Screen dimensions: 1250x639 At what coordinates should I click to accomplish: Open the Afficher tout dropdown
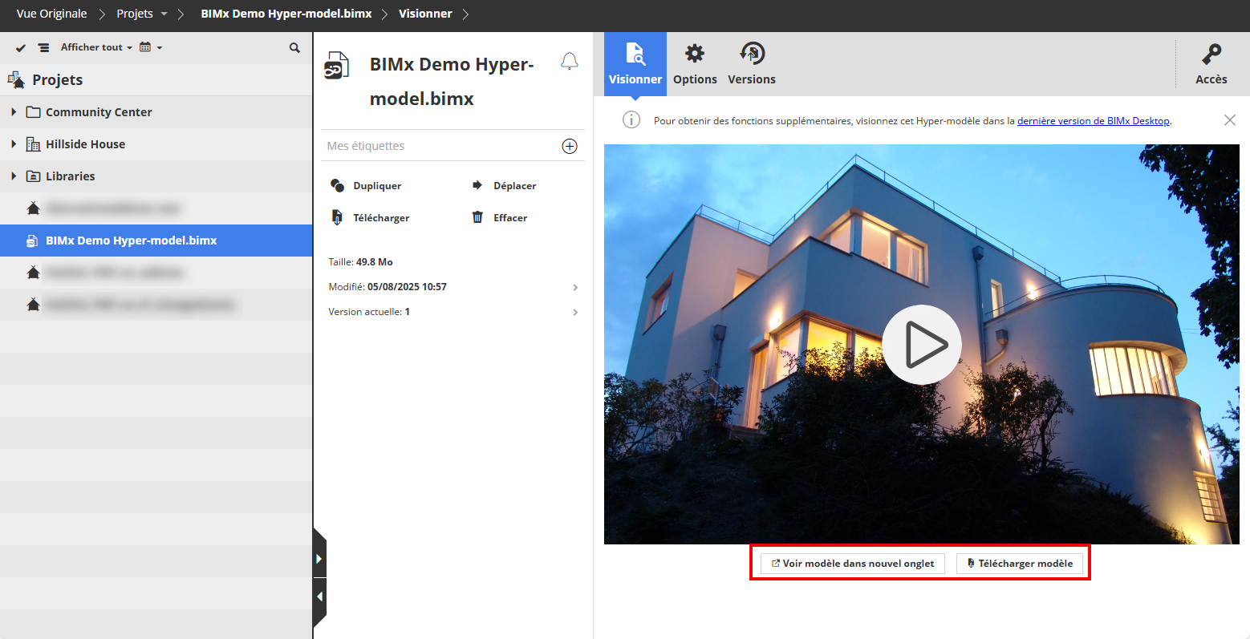96,48
